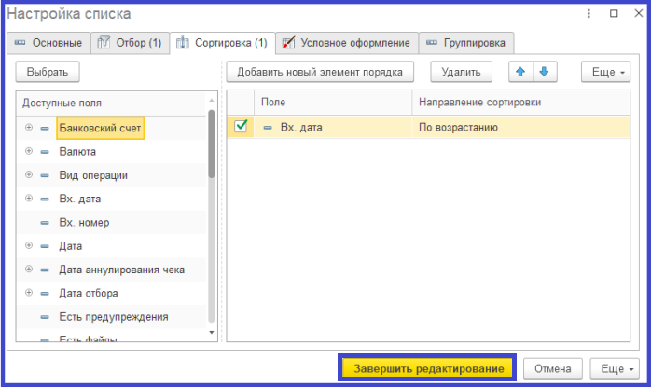Click the Условное оформление tab icon
Image resolution: width=651 pixels, height=387 pixels.
(x=289, y=43)
